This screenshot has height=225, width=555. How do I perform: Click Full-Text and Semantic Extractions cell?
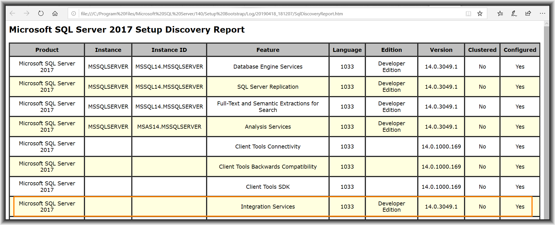point(268,107)
